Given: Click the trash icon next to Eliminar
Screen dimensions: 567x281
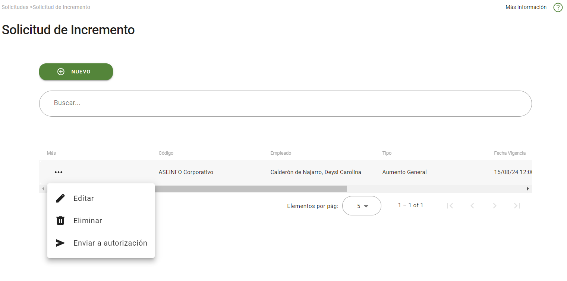Looking at the screenshot, I should [60, 220].
